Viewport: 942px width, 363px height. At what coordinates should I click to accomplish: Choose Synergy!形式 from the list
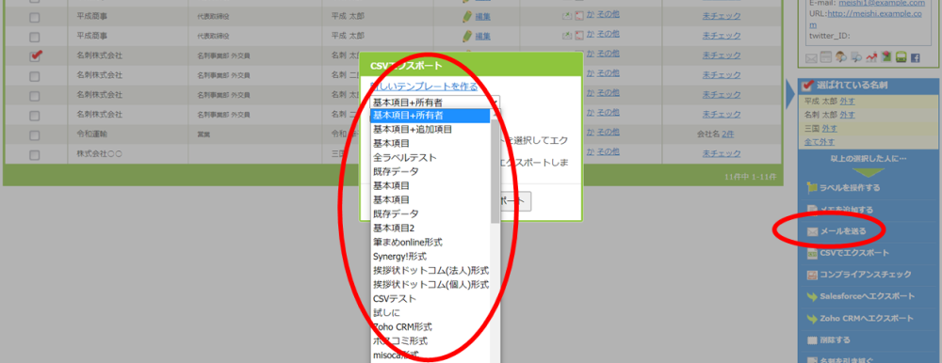click(400, 256)
